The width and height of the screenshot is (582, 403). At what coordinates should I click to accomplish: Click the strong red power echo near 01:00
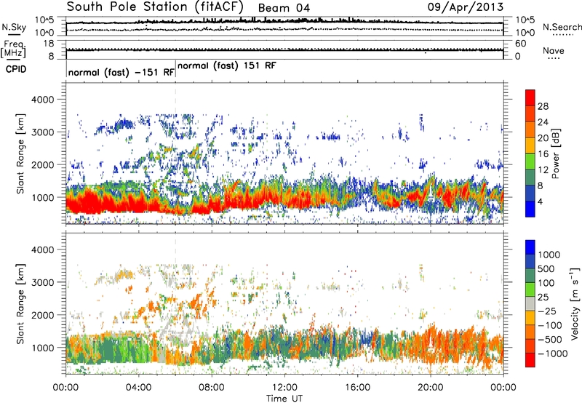pos(88,204)
